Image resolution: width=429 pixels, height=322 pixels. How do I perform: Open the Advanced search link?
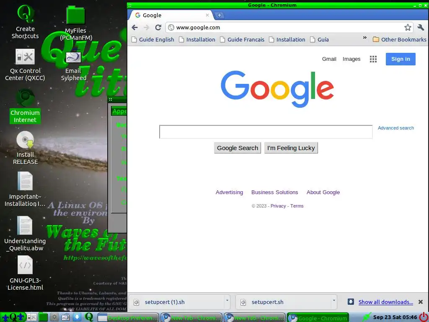pyautogui.click(x=395, y=128)
